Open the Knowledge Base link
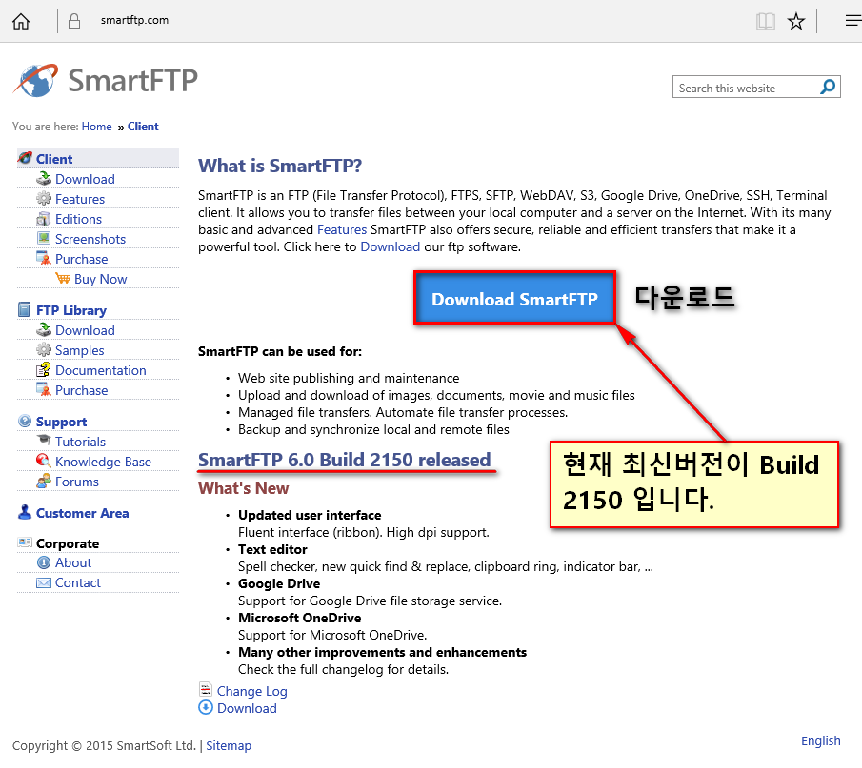862x768 pixels. (x=103, y=462)
